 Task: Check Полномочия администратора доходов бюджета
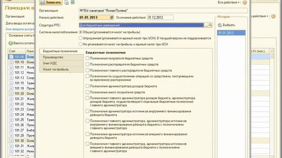pos(87,86)
